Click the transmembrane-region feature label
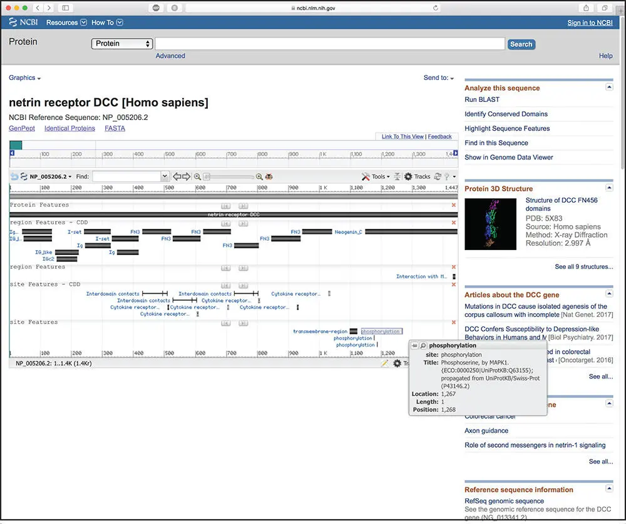The image size is (626, 524). point(320,331)
